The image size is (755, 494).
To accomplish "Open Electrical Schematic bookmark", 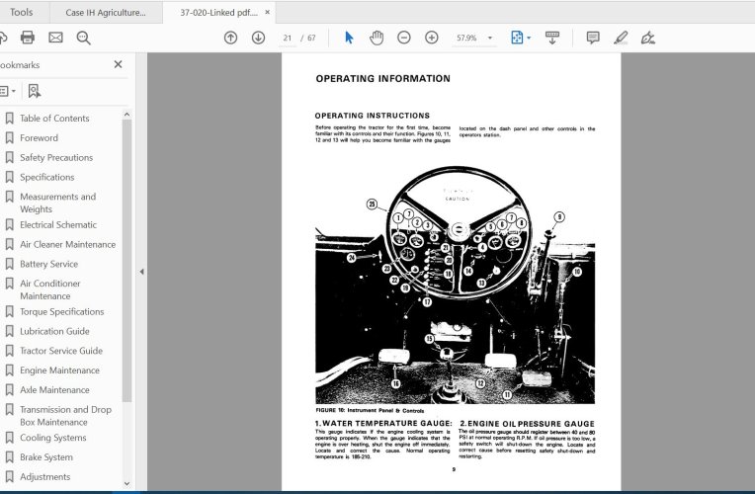I will tap(58, 225).
